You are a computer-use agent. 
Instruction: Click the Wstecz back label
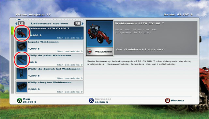click(x=177, y=101)
